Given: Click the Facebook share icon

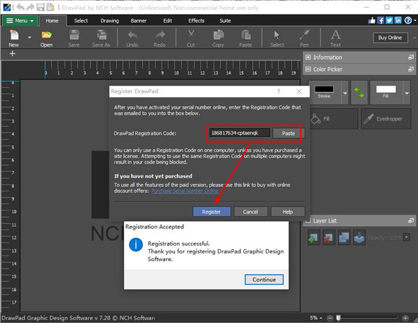Looking at the screenshot, I should pos(380,20).
